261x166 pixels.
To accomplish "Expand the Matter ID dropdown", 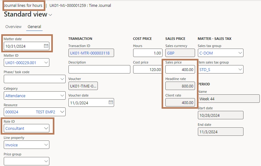I will click(46, 63).
